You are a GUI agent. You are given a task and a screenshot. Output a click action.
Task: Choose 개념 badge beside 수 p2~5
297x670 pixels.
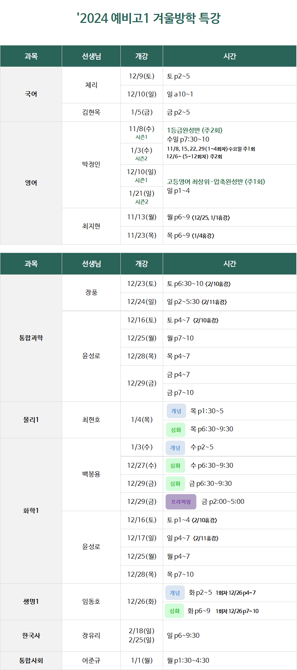coord(175,448)
